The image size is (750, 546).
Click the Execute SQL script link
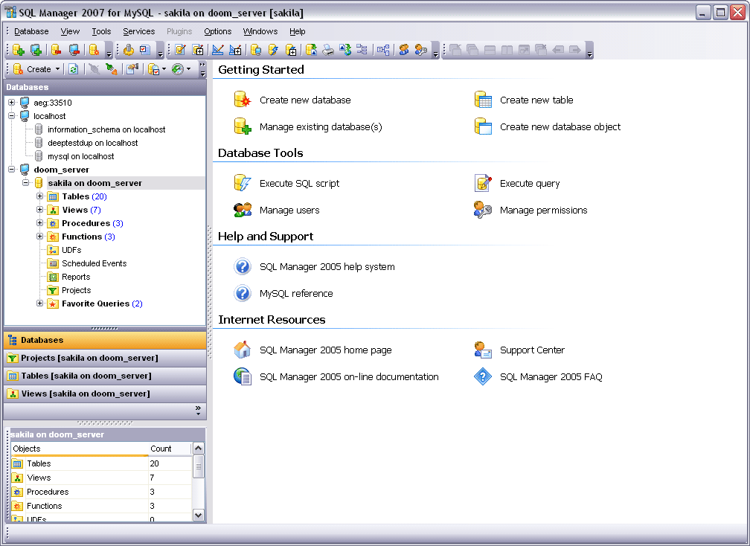286,183
